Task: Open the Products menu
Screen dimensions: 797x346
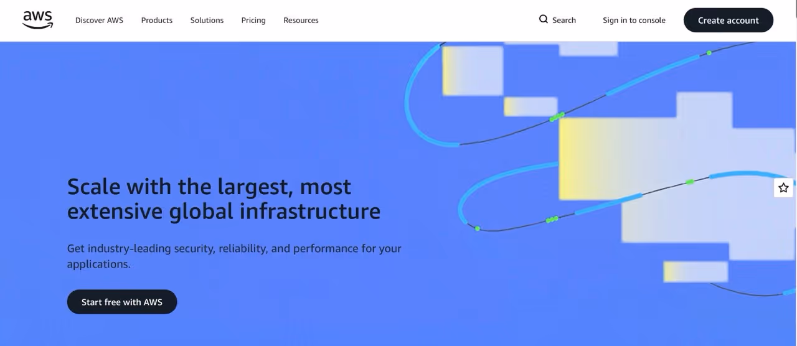Action: [157, 20]
